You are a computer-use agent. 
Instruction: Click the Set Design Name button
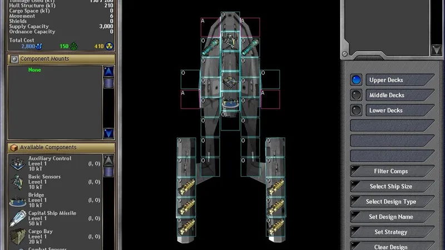click(x=391, y=217)
